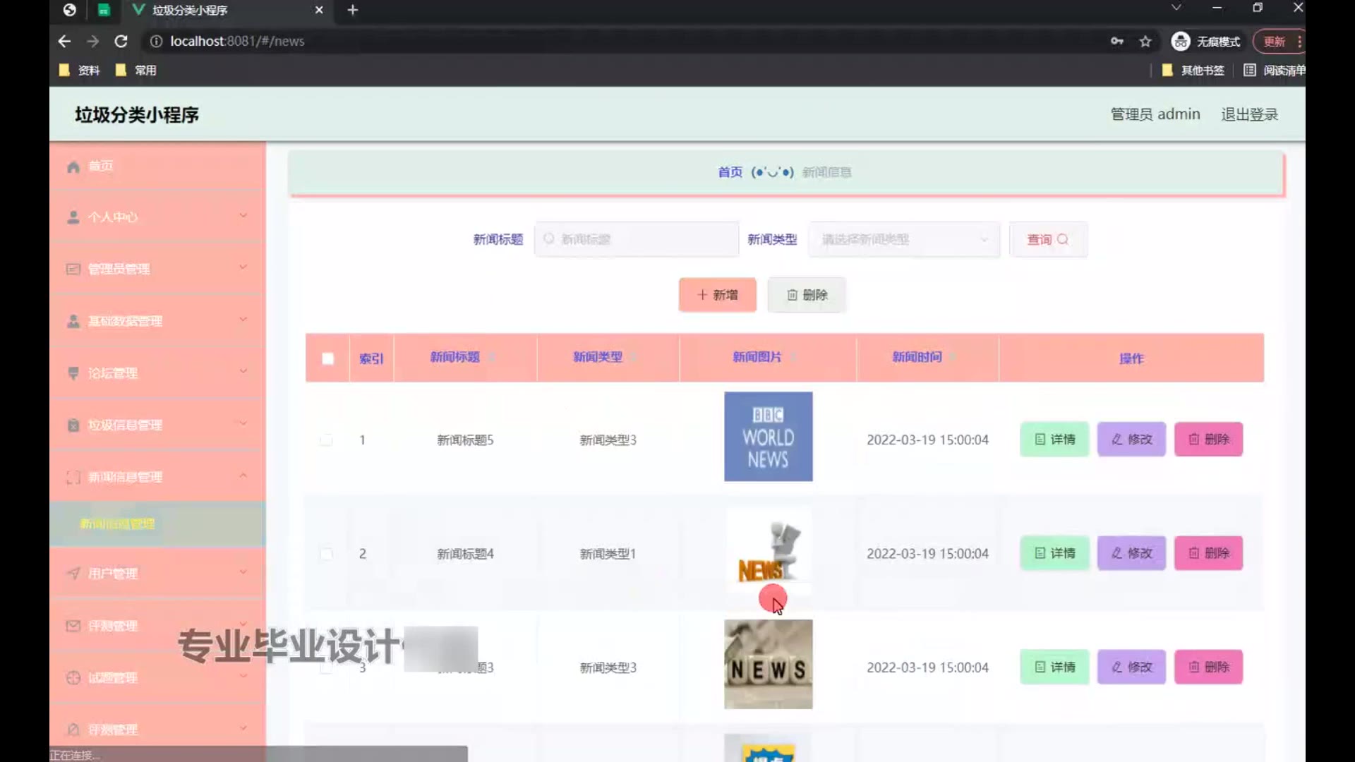Open a new browser tab with plus icon
Screen dimensions: 1355x762
pos(353,10)
